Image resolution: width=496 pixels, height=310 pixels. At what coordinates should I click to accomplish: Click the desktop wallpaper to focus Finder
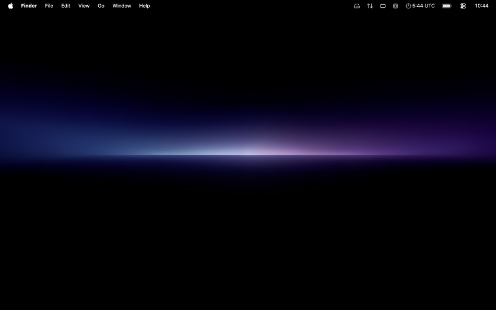point(248,209)
